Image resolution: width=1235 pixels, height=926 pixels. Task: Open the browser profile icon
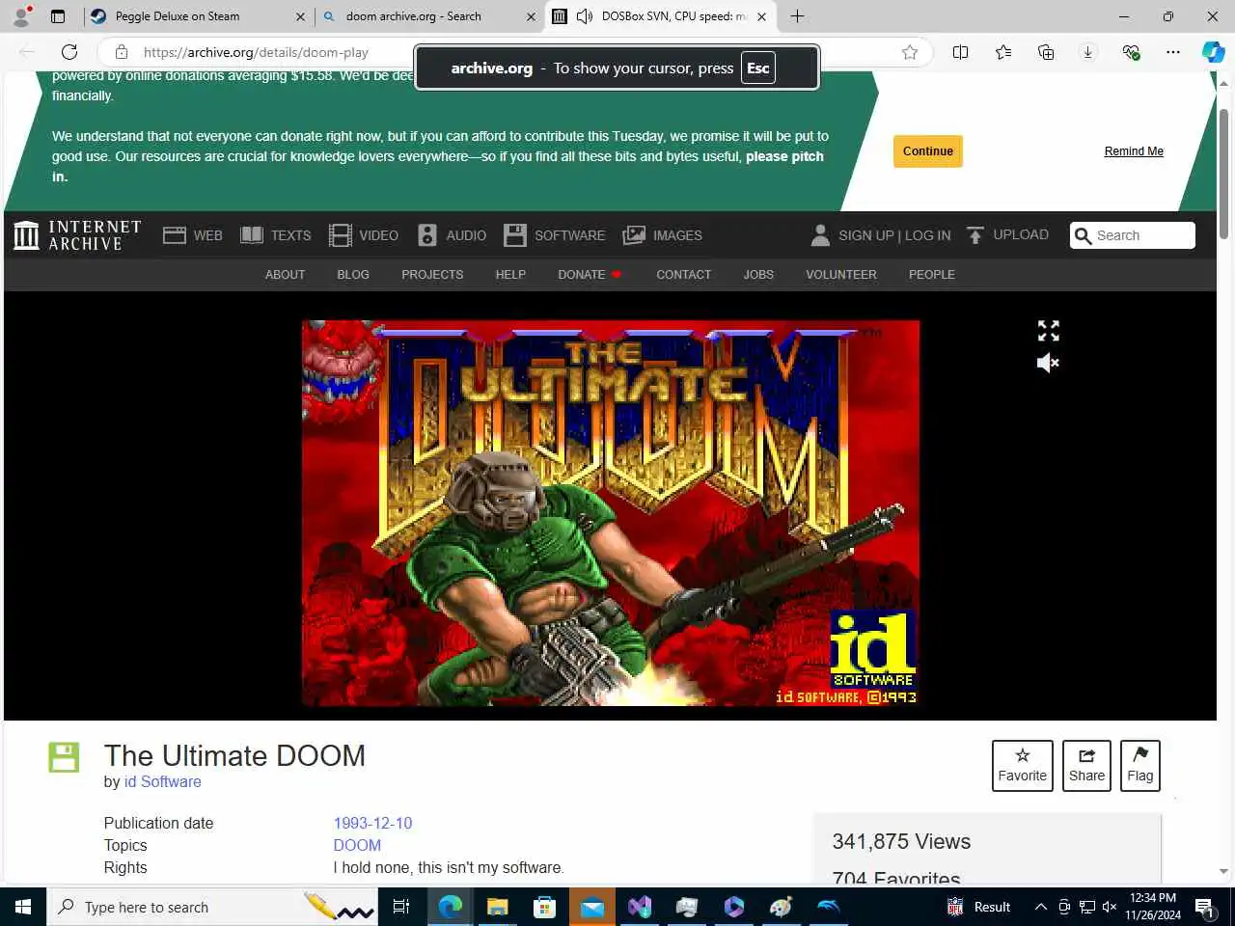(x=20, y=16)
